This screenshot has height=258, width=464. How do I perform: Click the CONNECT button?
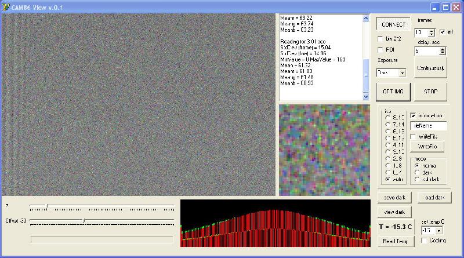coord(393,24)
